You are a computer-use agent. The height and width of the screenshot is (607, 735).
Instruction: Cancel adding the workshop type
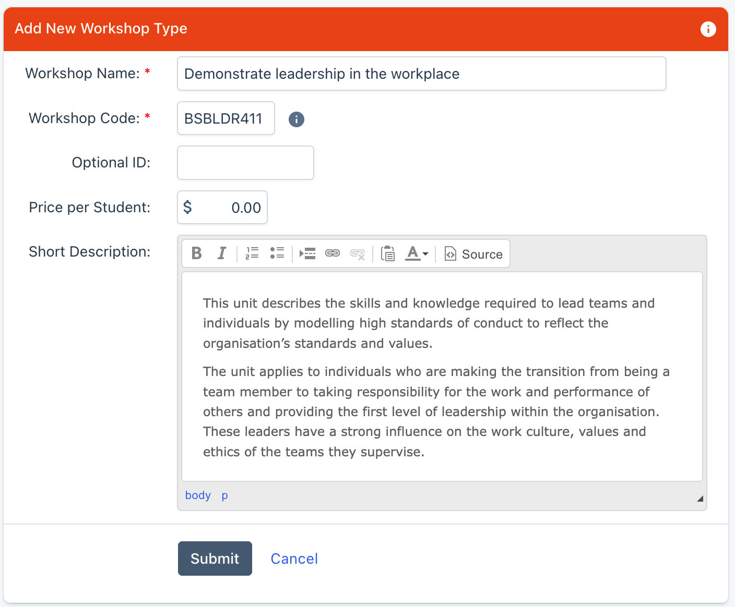point(294,559)
